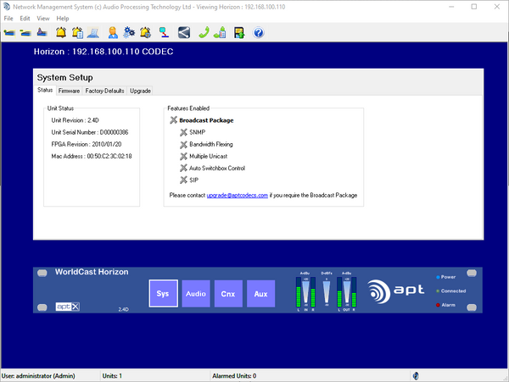Click the dark share icon in toolbar
This screenshot has height=382, width=509.
(x=184, y=32)
